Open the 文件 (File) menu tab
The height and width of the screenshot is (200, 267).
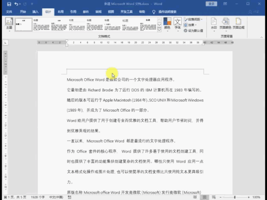pyautogui.click(x=9, y=12)
